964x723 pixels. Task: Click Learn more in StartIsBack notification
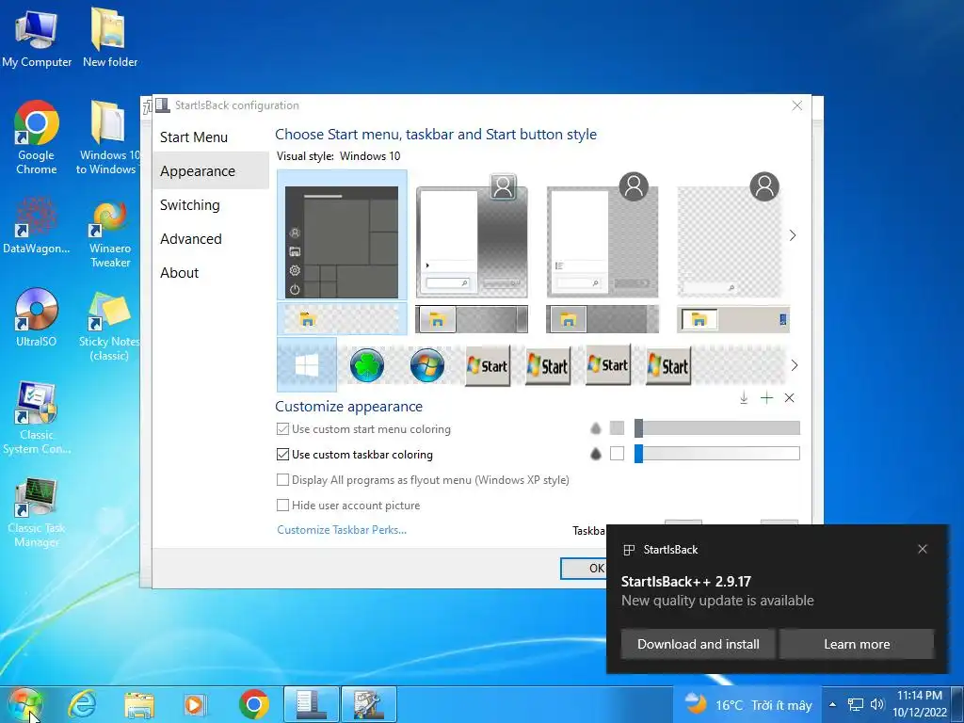(x=857, y=644)
